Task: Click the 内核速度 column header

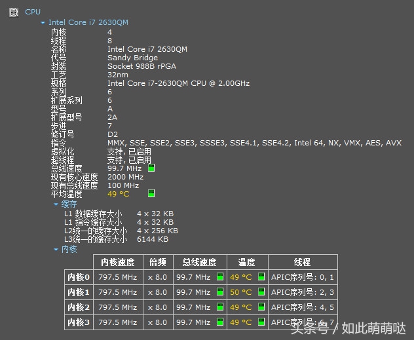Action: click(x=118, y=262)
